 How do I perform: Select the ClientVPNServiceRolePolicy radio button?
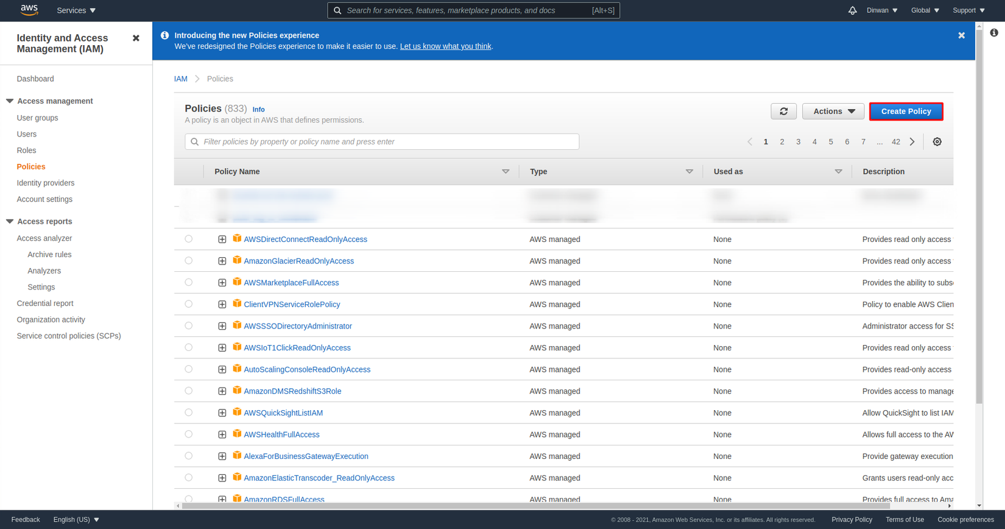click(189, 304)
